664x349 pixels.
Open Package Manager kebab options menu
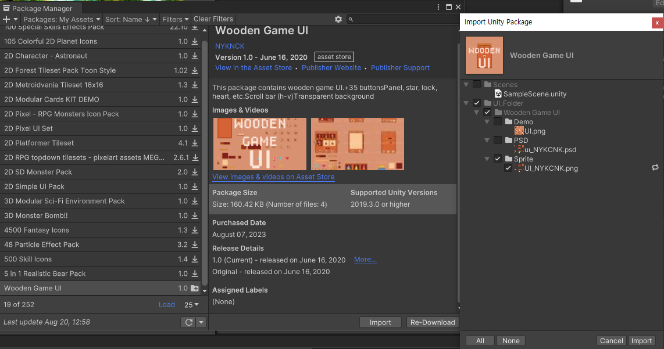tap(438, 7)
